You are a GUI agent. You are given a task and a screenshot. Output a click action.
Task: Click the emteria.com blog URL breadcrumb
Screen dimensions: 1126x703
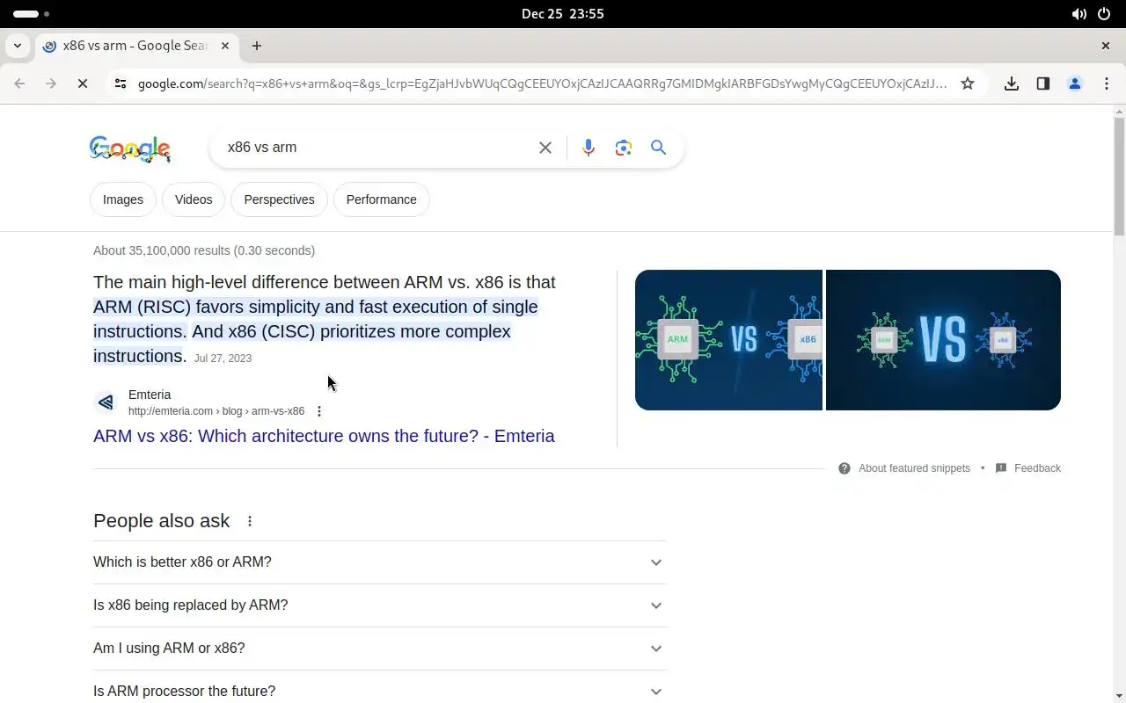click(x=216, y=411)
